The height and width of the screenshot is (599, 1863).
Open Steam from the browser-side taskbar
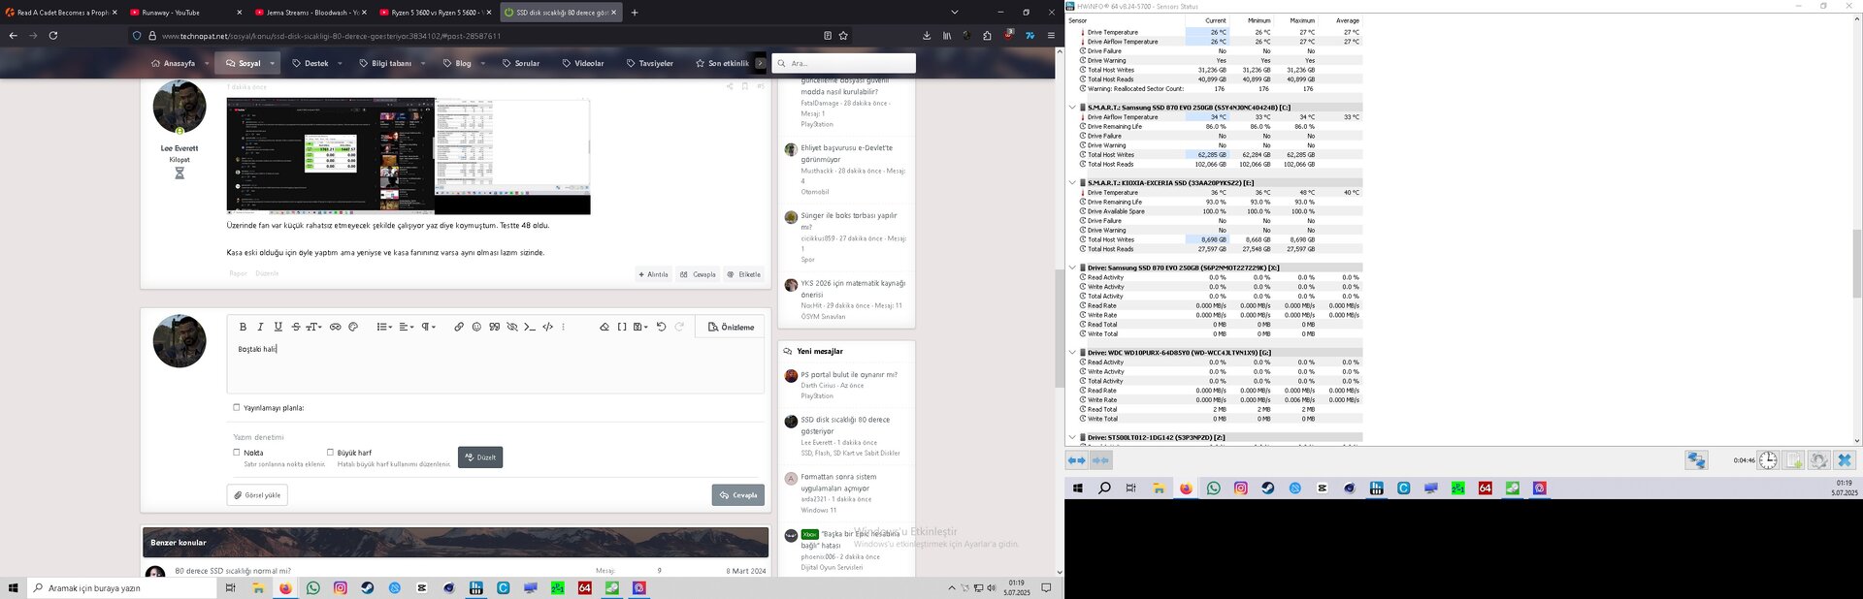tap(367, 587)
